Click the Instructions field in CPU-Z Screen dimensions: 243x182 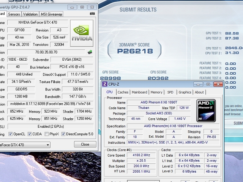(173, 143)
